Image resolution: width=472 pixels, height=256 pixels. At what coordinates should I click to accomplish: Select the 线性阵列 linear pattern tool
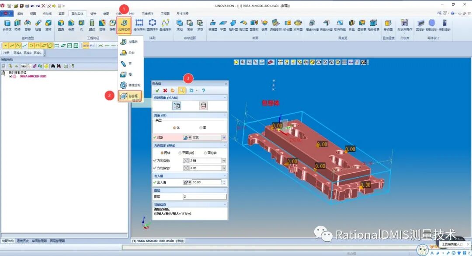[139, 25]
